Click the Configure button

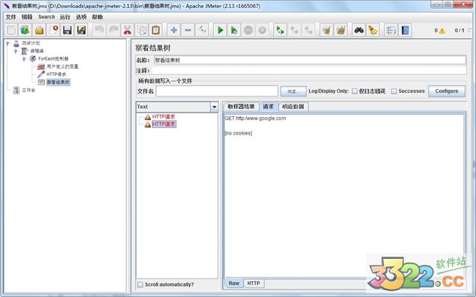click(x=447, y=91)
